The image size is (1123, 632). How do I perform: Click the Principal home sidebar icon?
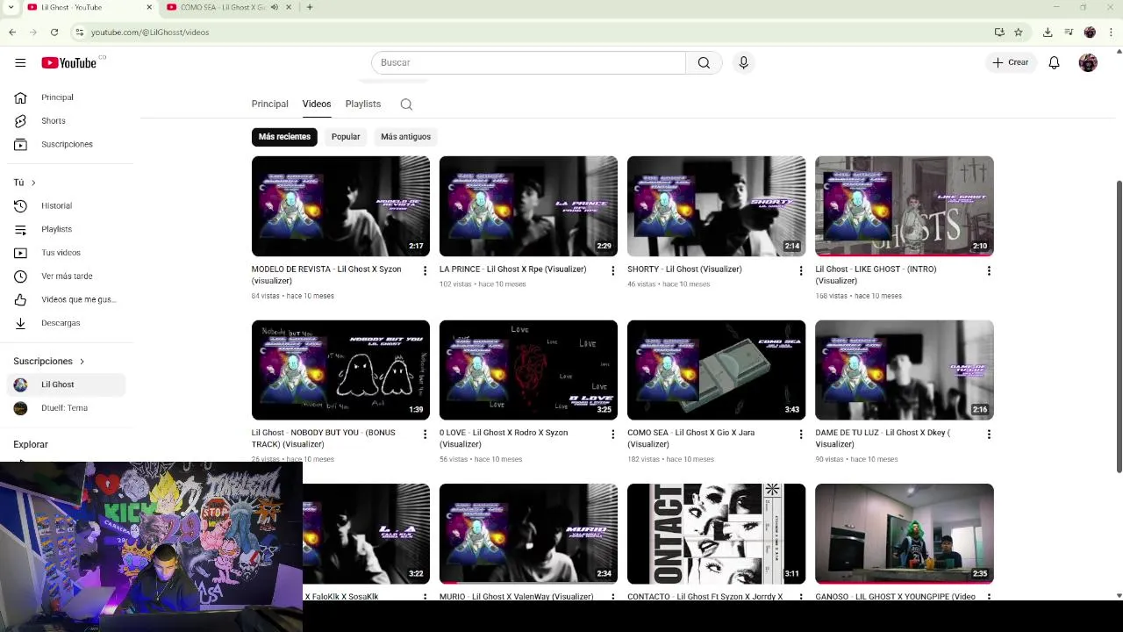[x=21, y=97]
